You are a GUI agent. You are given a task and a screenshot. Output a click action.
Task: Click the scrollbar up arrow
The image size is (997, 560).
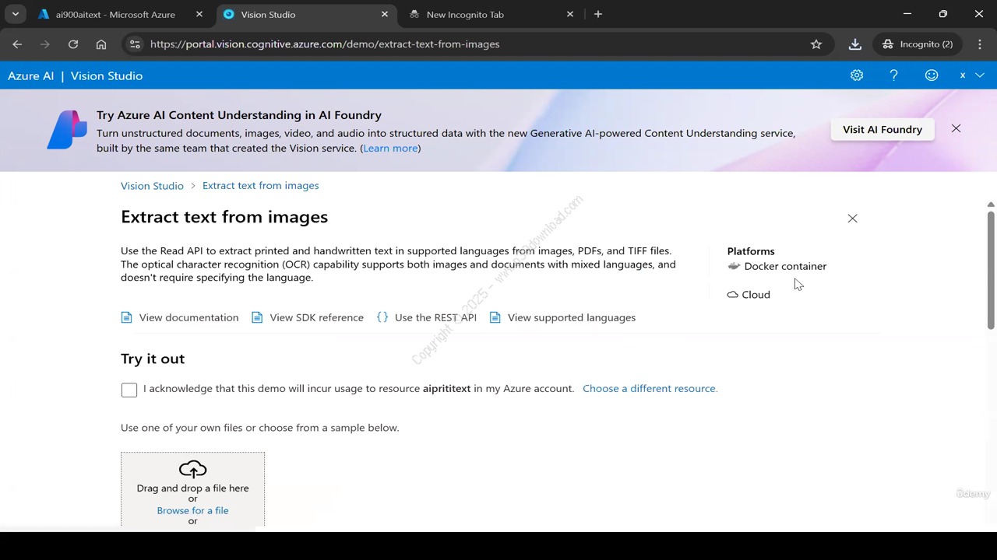[991, 205]
